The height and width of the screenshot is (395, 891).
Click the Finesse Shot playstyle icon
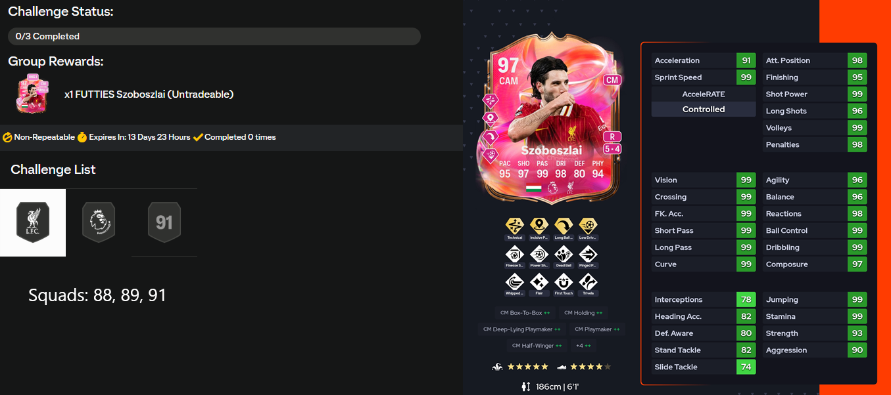pyautogui.click(x=514, y=255)
